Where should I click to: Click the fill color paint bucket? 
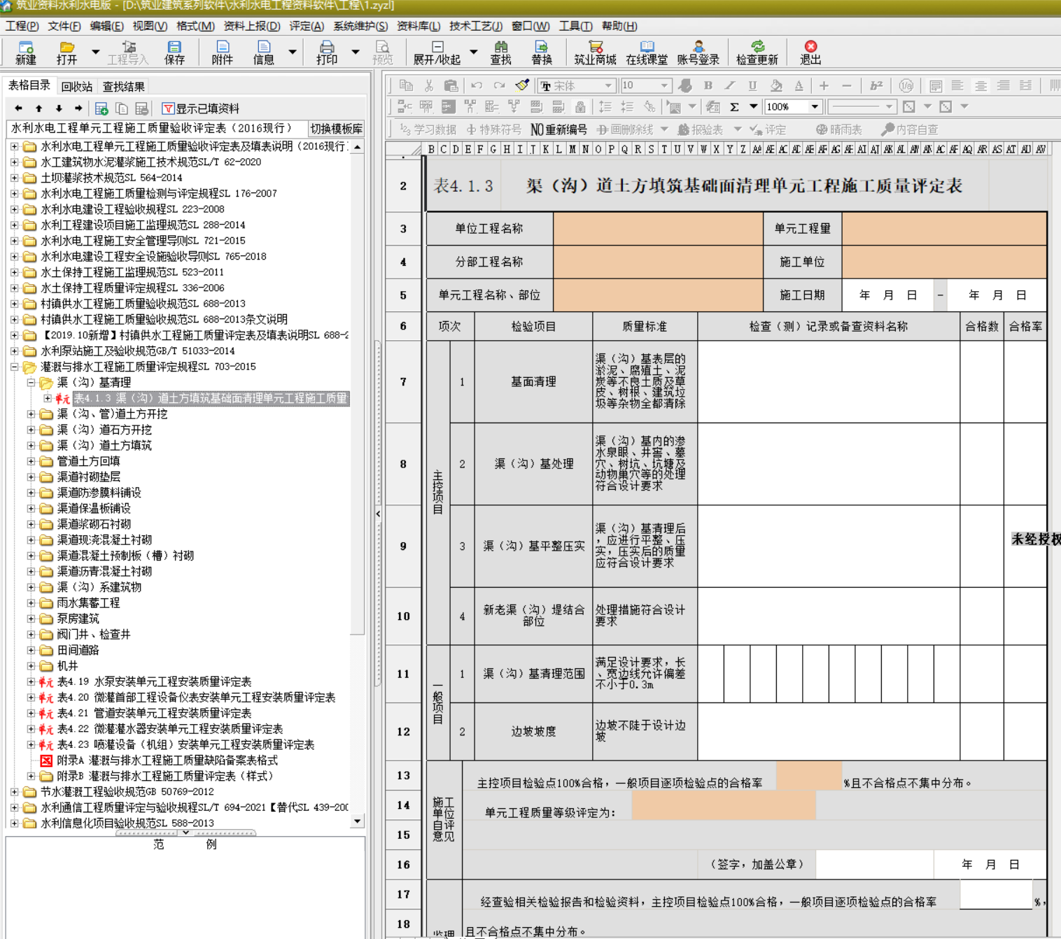(776, 85)
